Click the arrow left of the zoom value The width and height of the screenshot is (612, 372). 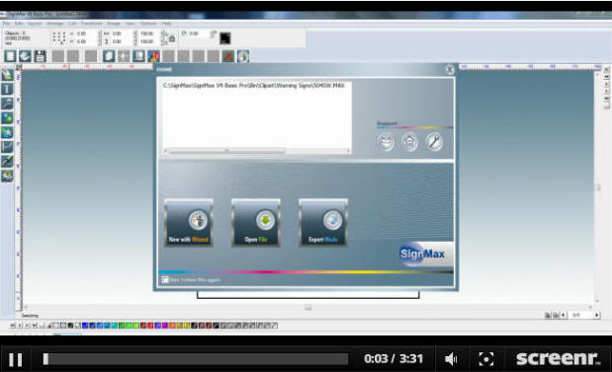(x=564, y=315)
